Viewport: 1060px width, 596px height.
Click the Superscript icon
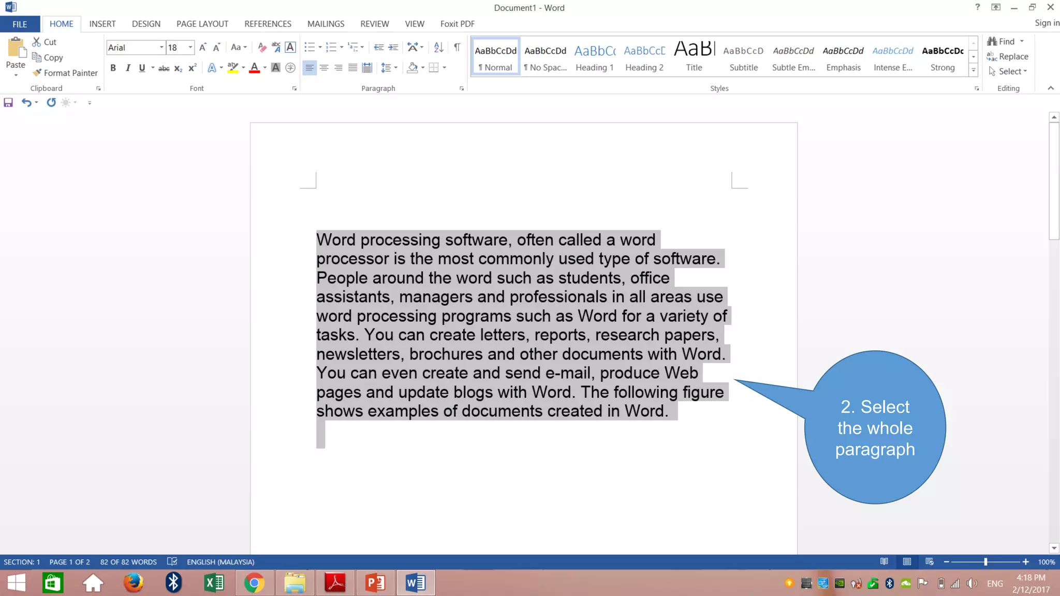(192, 68)
